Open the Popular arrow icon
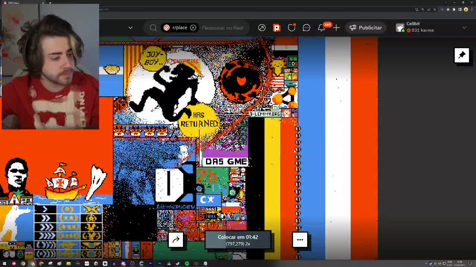Viewport: 476px width, 267px height. 262,28
